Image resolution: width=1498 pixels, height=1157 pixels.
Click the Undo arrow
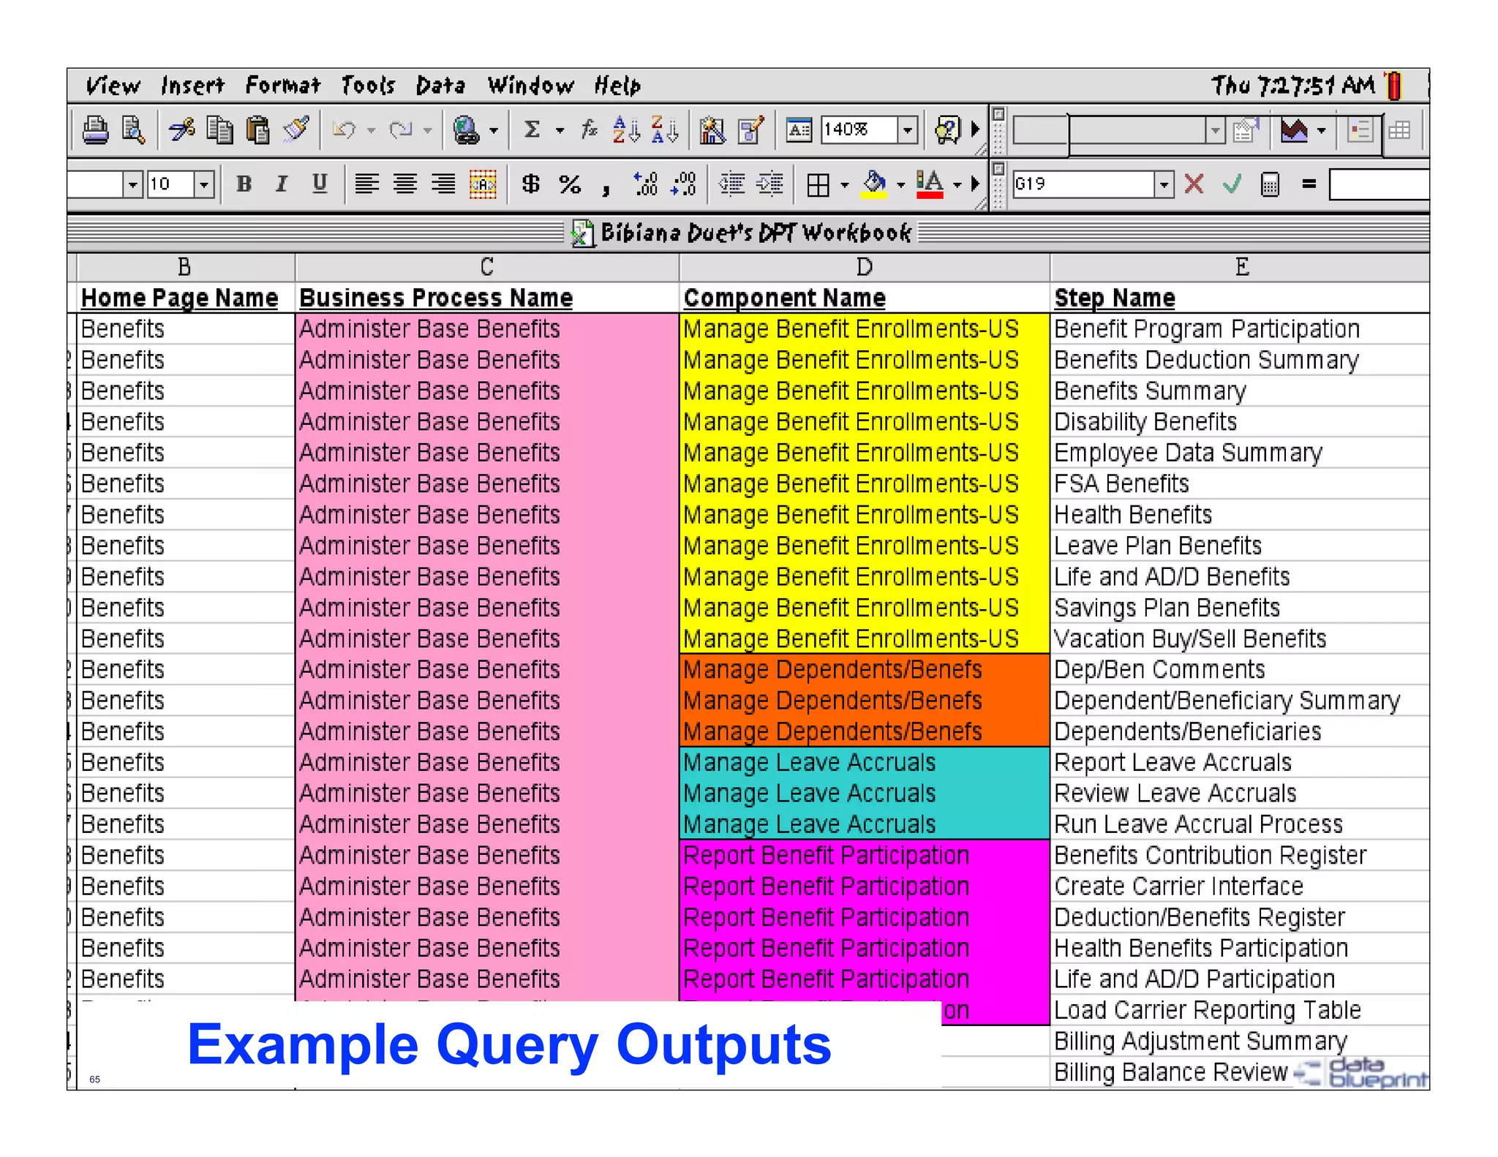click(344, 130)
